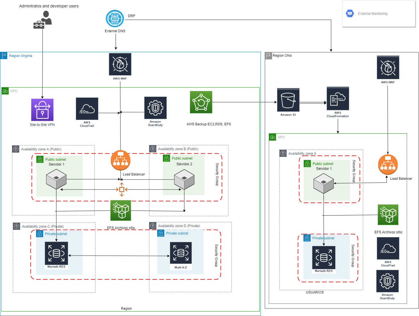419x316 pixels.
Task: Select the administrators and developer users icon
Action: [42, 20]
